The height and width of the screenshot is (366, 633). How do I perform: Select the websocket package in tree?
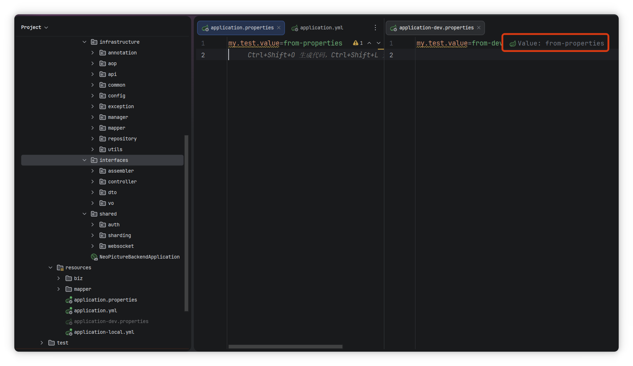[121, 246]
